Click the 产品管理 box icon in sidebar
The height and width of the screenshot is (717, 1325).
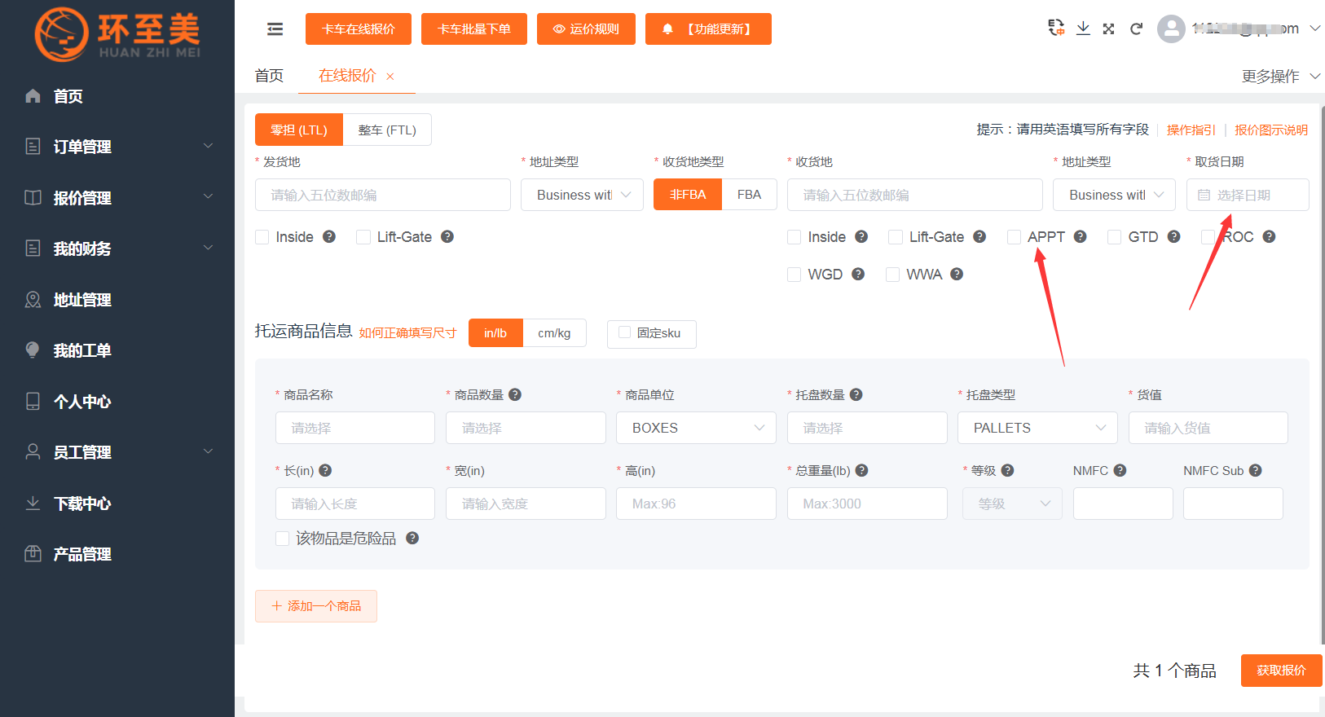[33, 554]
